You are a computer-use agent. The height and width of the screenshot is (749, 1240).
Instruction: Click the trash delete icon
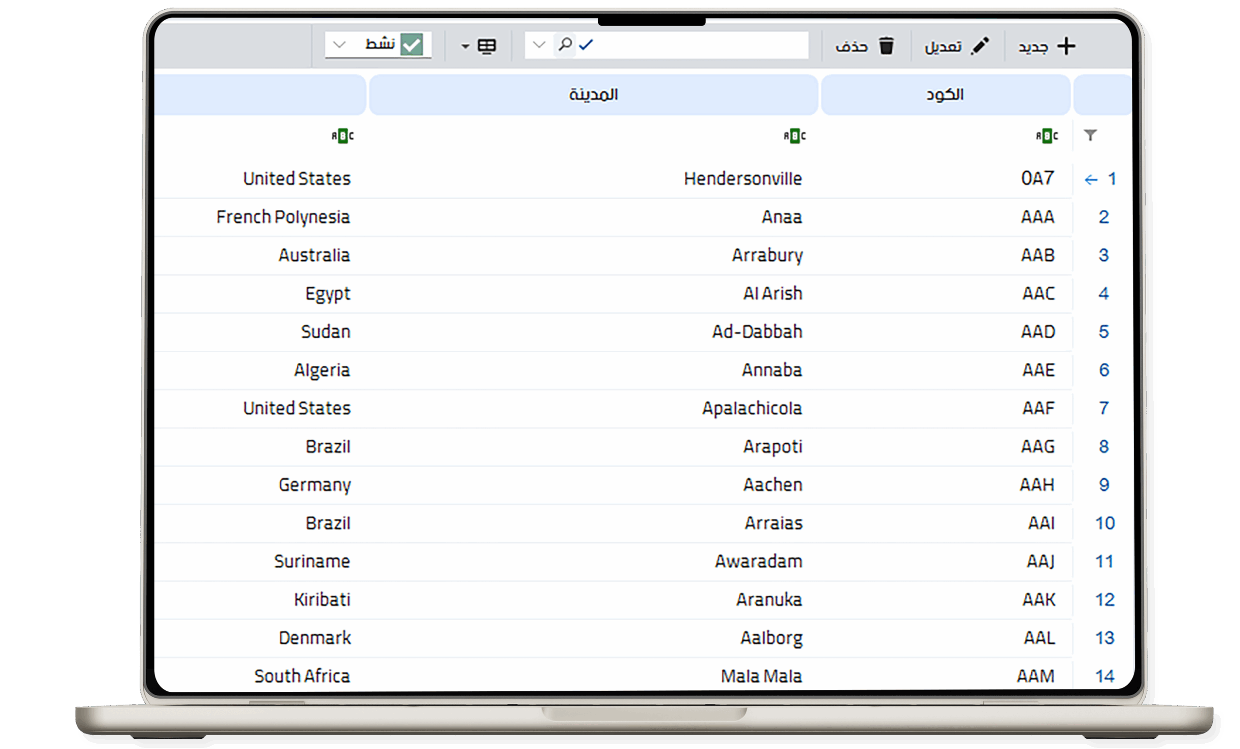pos(886,46)
